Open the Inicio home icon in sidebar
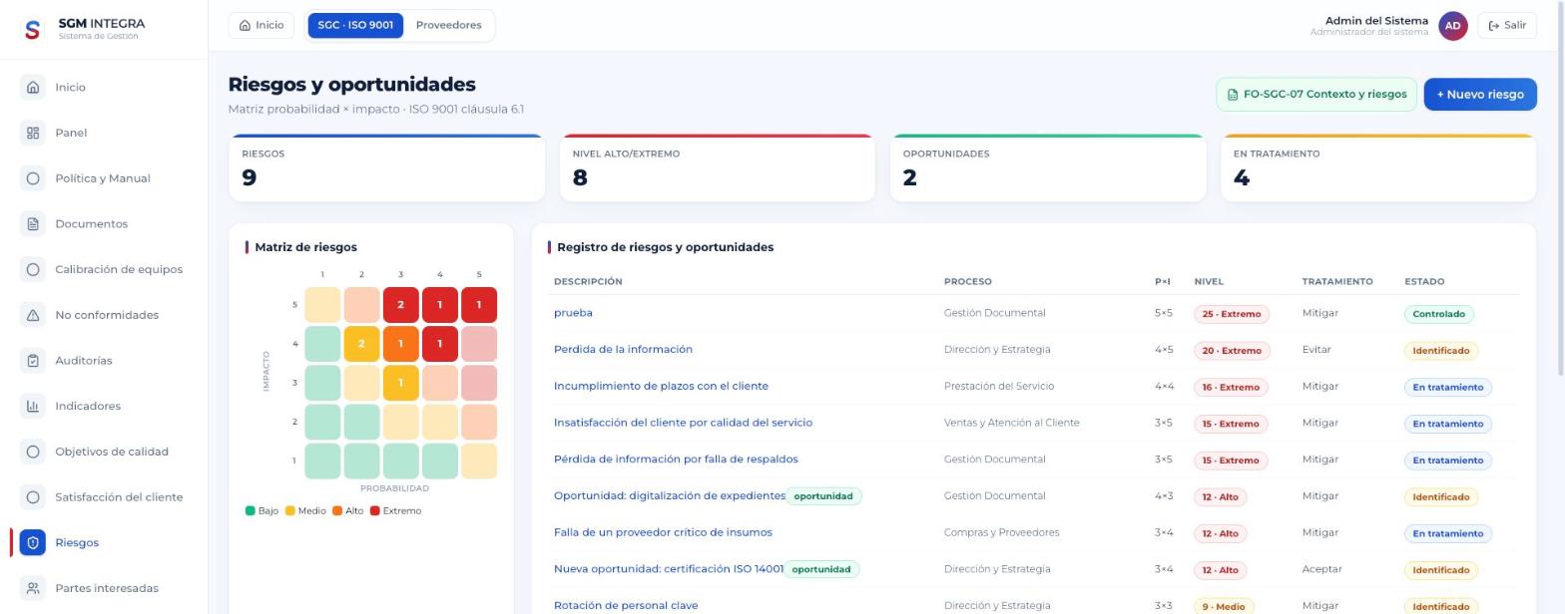This screenshot has width=1565, height=614. [x=33, y=87]
